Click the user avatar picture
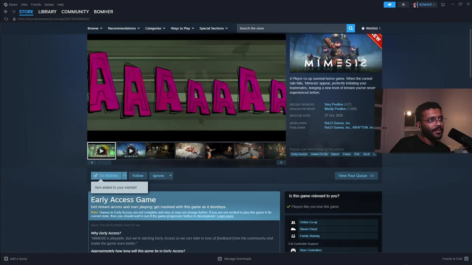Screen dimensions: 472x265 point(415,4)
